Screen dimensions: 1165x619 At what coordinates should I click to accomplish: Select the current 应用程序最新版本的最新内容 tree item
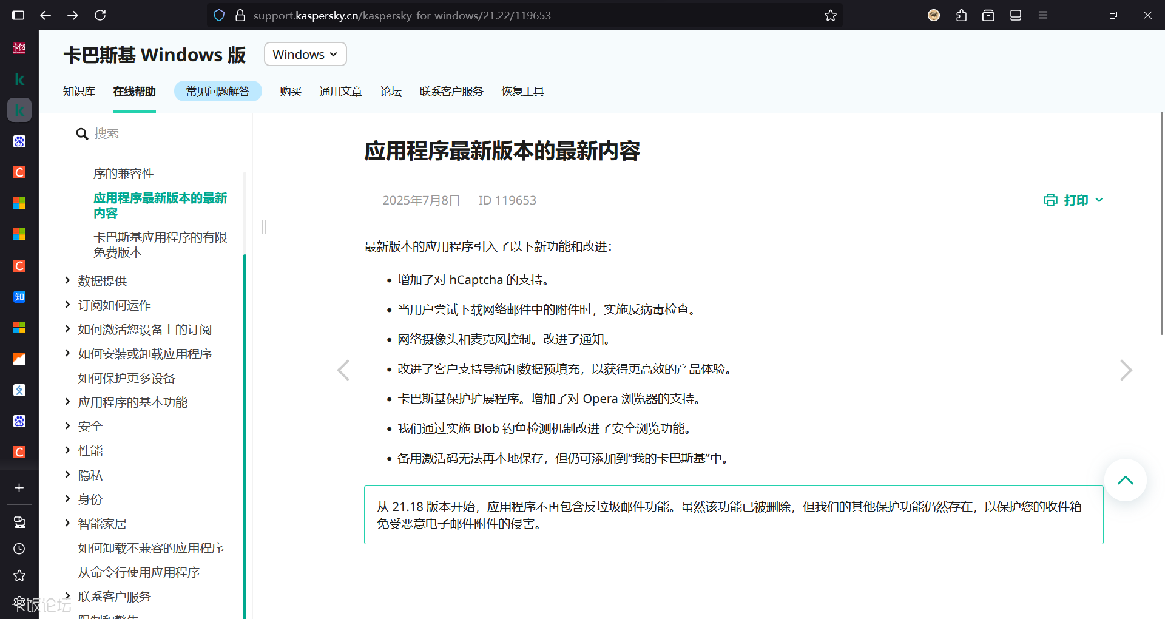pyautogui.click(x=160, y=206)
